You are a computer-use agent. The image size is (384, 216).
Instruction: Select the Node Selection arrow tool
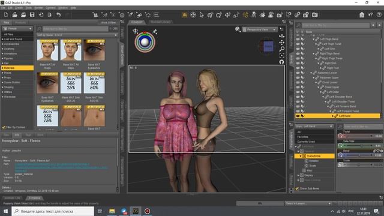click(x=202, y=15)
